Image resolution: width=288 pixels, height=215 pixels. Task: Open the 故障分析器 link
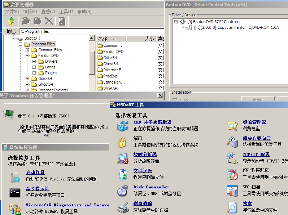pos(145,154)
